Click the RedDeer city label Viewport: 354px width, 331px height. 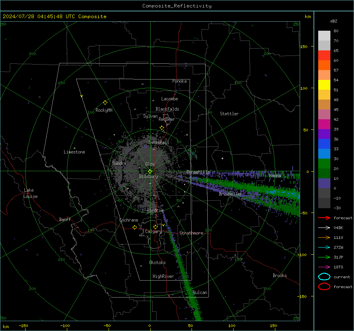coord(167,119)
